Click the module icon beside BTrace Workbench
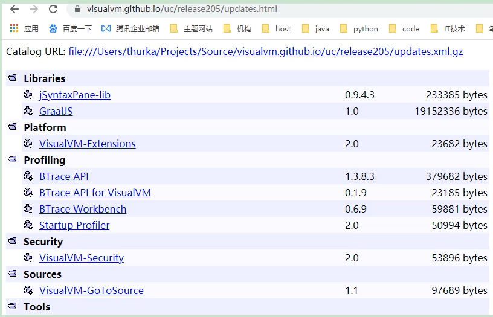The image size is (493, 317). (x=28, y=208)
